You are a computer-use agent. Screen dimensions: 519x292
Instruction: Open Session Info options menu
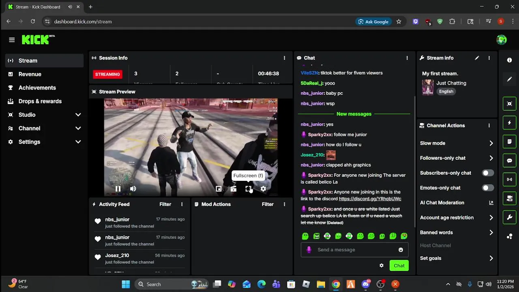tap(284, 58)
